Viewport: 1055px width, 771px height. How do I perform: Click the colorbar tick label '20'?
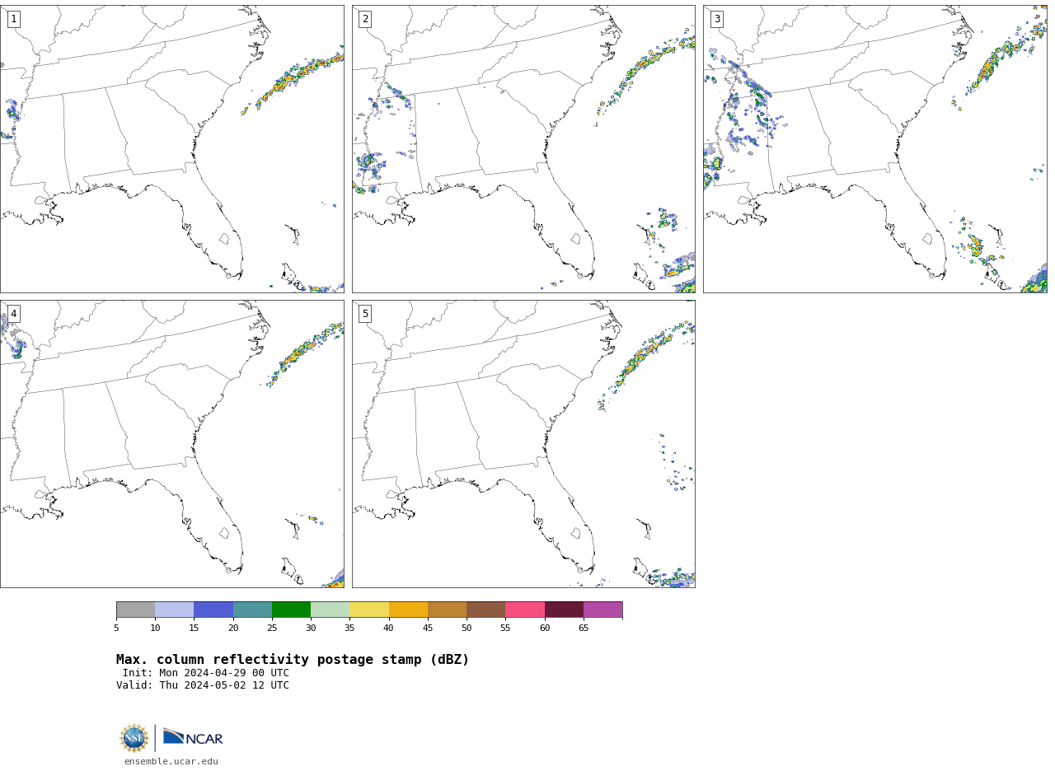tap(233, 628)
